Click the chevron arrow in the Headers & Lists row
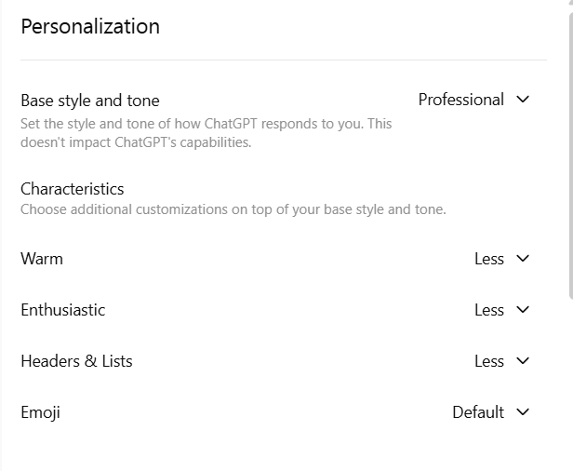Image resolution: width=573 pixels, height=471 pixels. pos(522,361)
